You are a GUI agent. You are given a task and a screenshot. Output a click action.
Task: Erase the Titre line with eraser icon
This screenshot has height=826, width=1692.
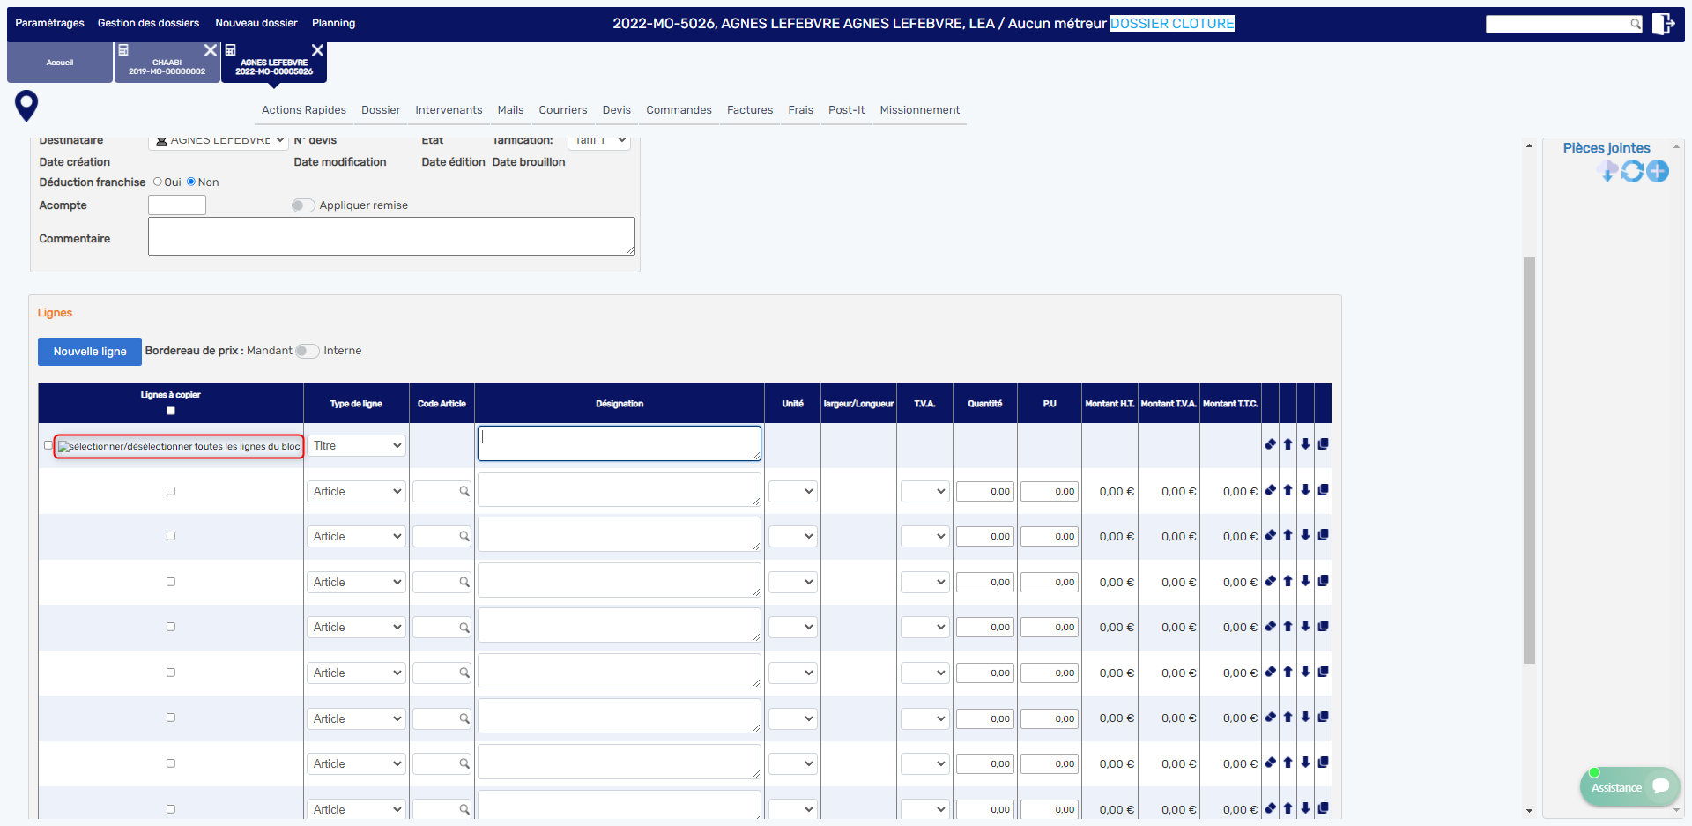pos(1270,444)
